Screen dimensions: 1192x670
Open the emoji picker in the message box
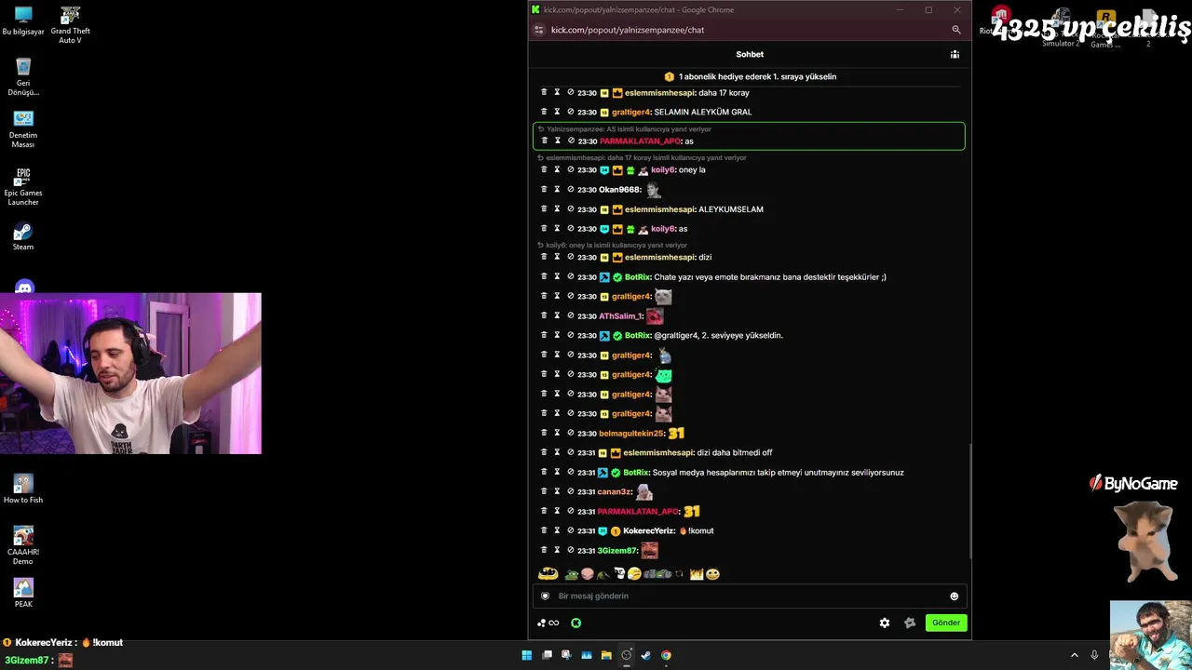[x=954, y=596]
